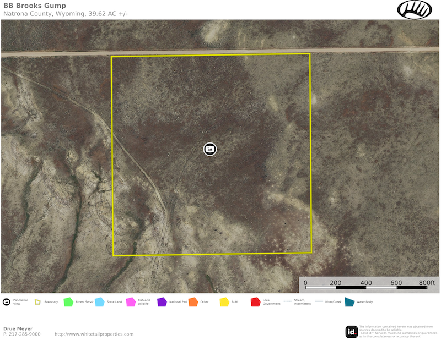Select the green Forest Service swatch
Screen dimensions: 441x340
[68, 302]
